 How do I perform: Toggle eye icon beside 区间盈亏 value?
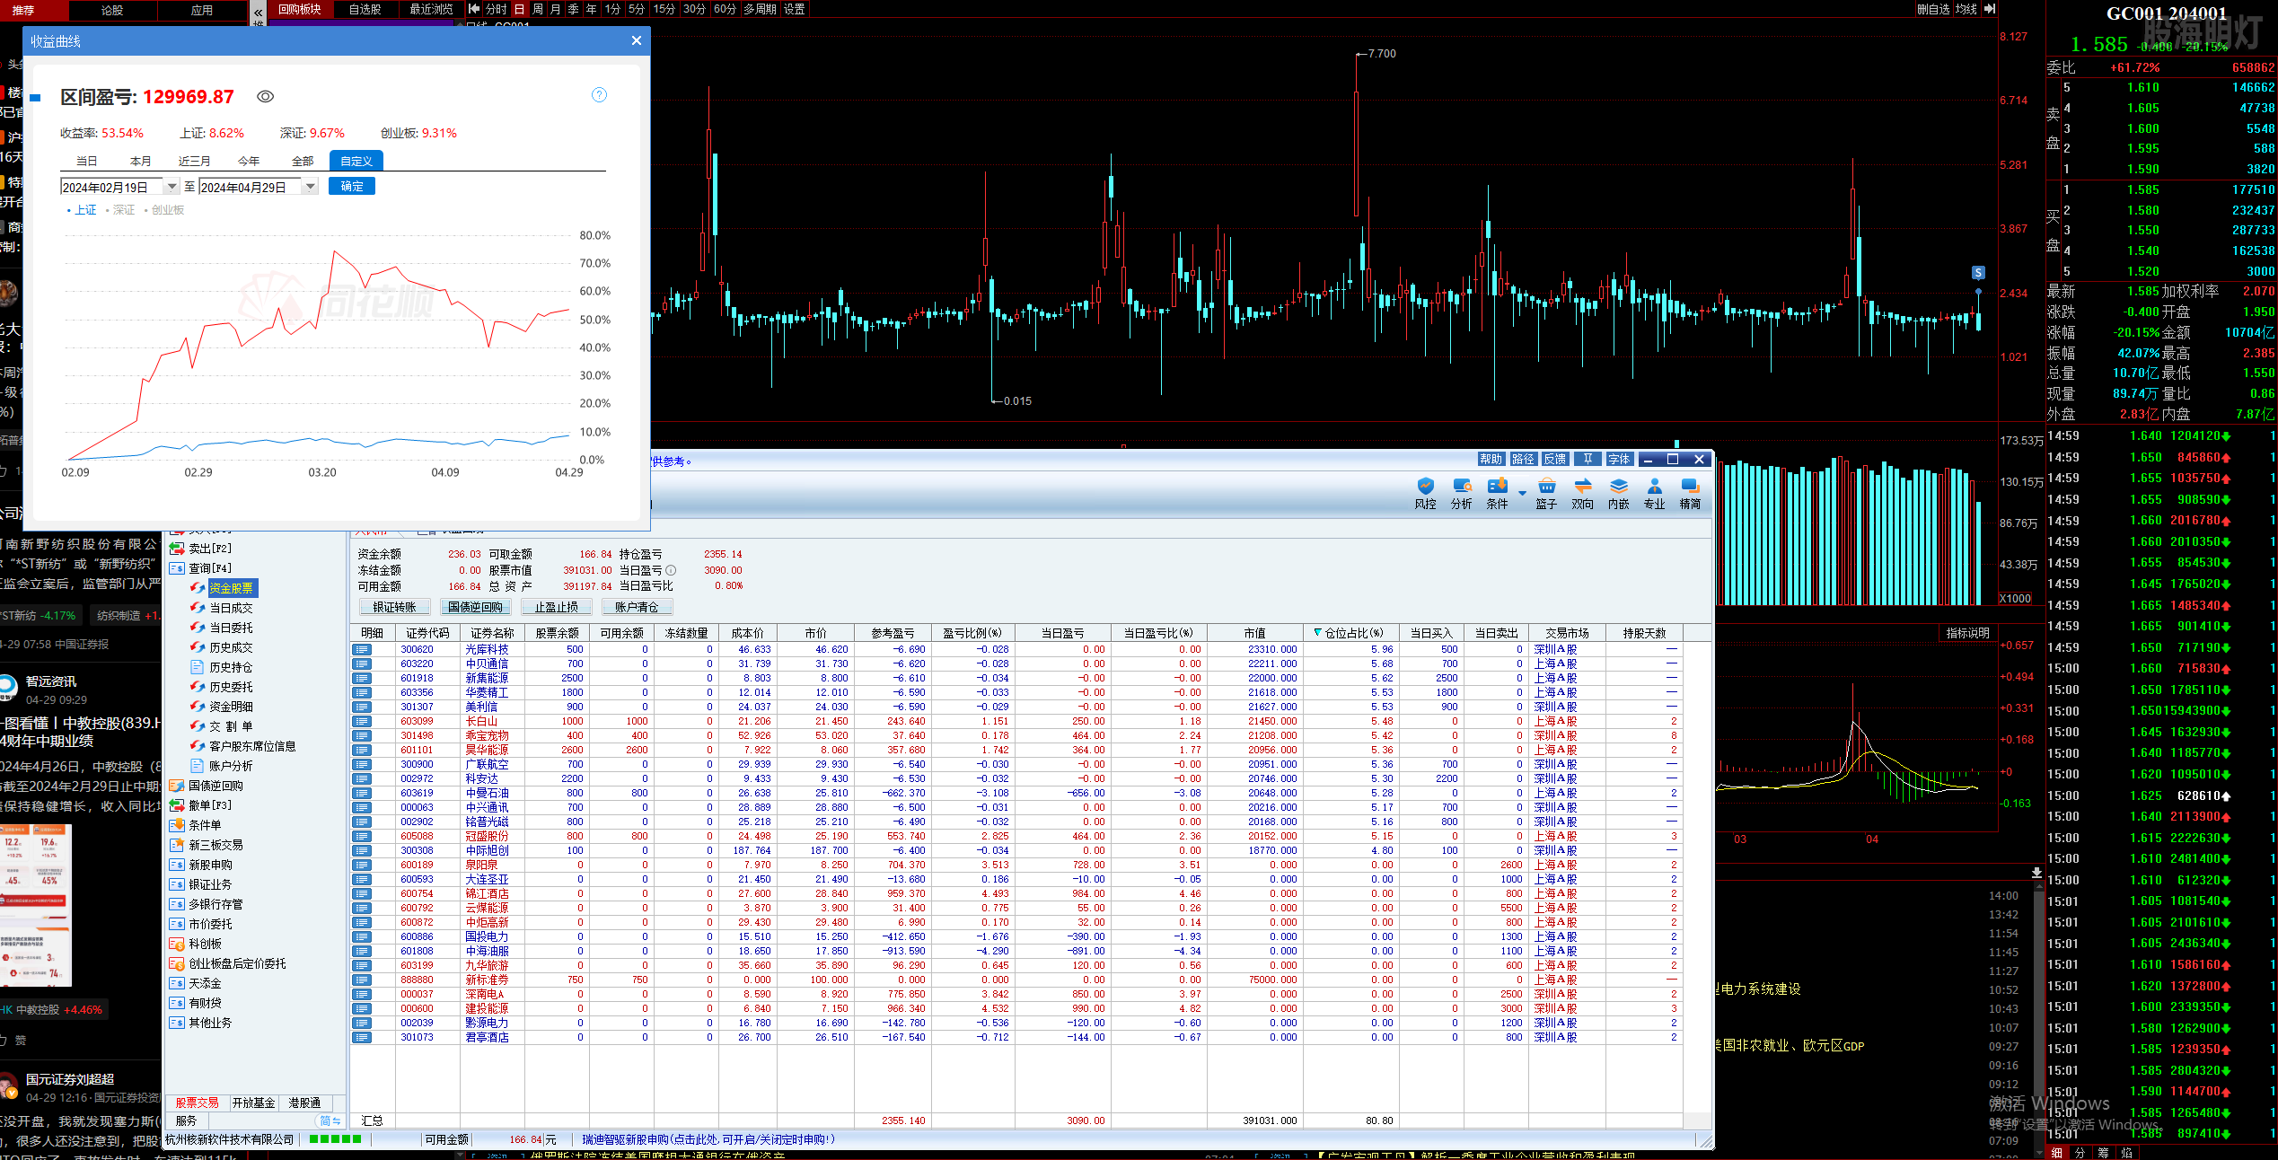pos(266,96)
